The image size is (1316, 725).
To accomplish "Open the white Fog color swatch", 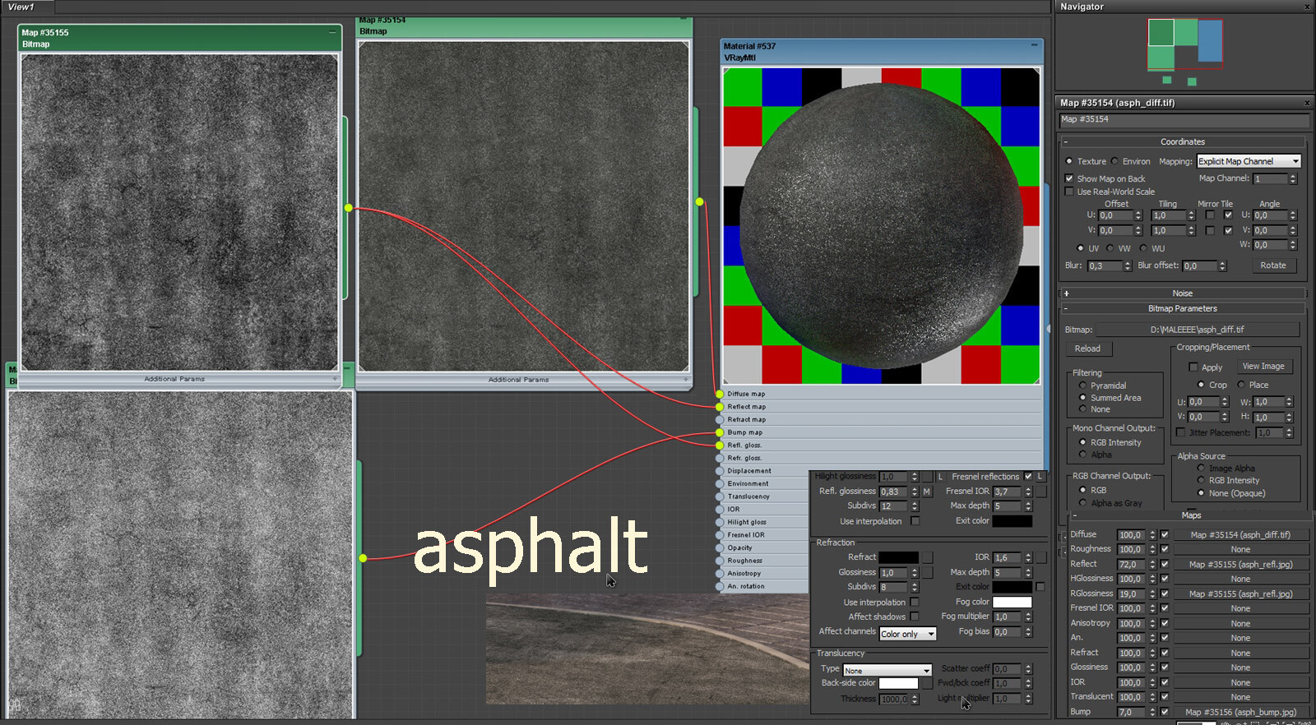I will [1012, 603].
